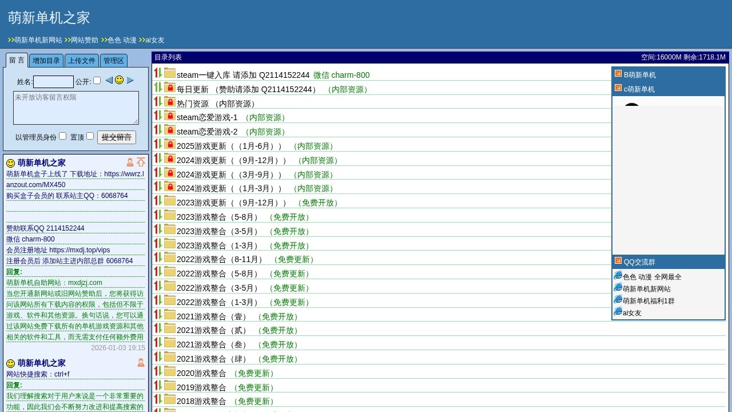Check the 置顶 checkbox
The image size is (732, 412).
point(90,136)
